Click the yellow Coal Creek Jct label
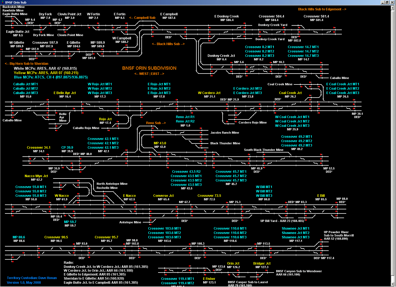 [290, 93]
